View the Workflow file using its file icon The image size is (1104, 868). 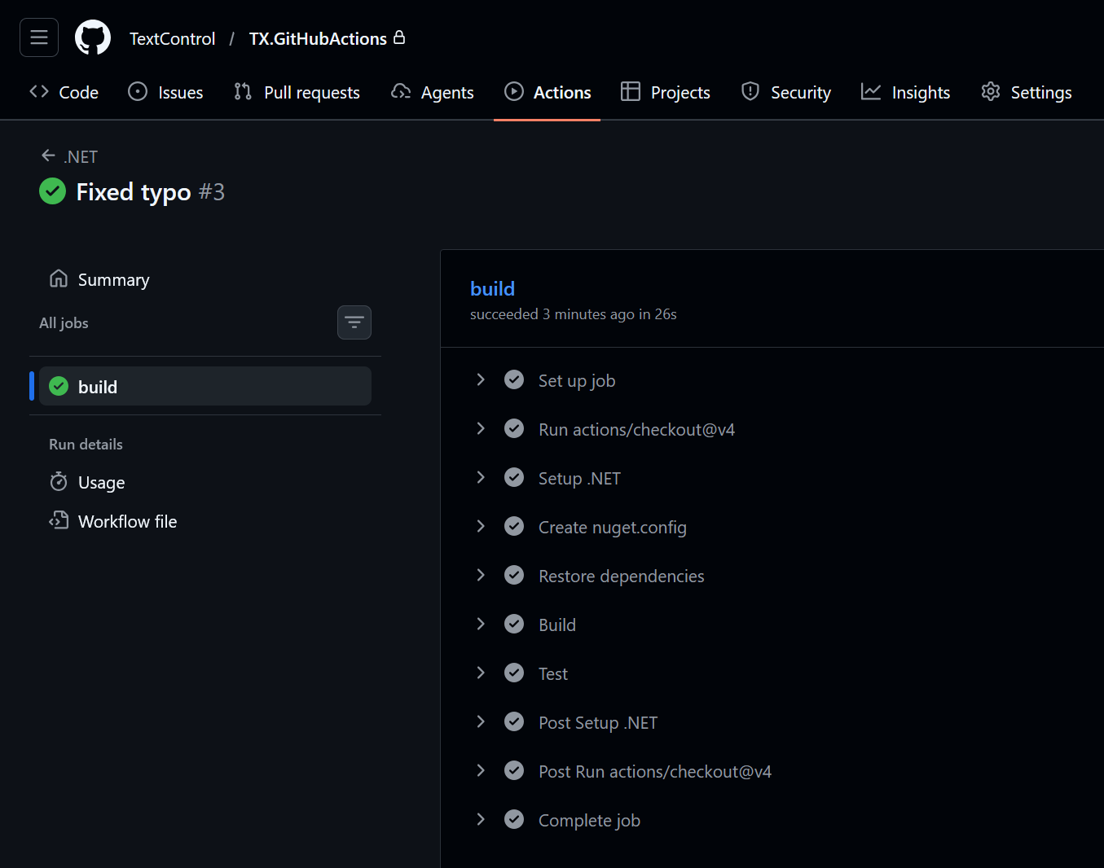pyautogui.click(x=59, y=520)
